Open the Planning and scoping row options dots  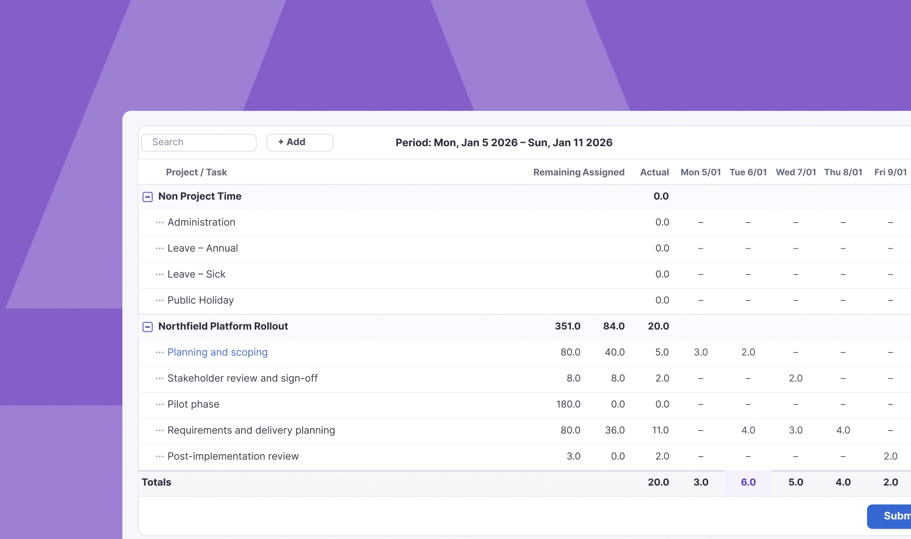pos(159,352)
